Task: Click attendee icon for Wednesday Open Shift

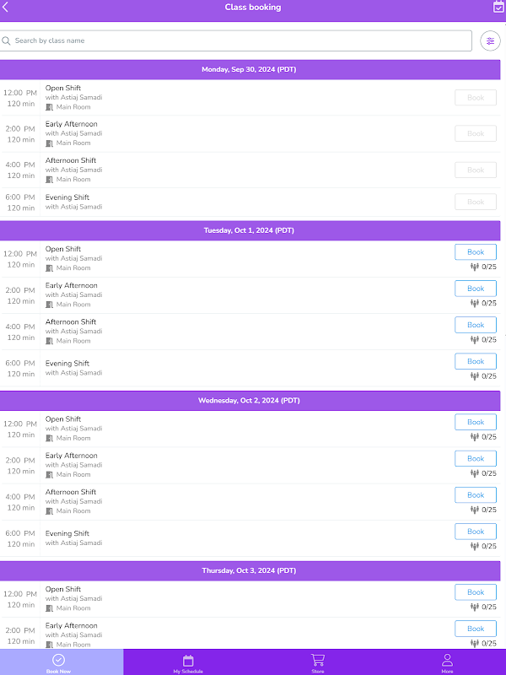Action: [x=475, y=437]
